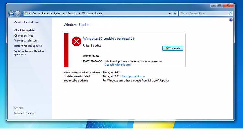Click the shield icon on Try again
The image size is (243, 135).
click(167, 48)
